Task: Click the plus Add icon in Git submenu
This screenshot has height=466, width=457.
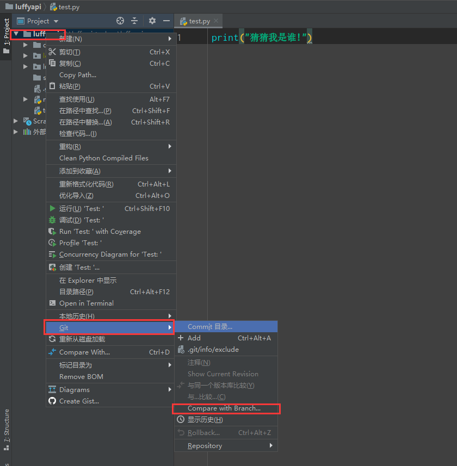Action: 181,338
